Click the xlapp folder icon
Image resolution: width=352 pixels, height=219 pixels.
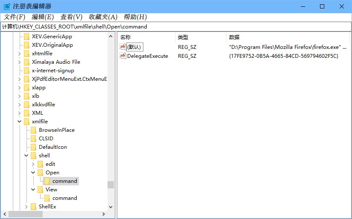(x=27, y=88)
